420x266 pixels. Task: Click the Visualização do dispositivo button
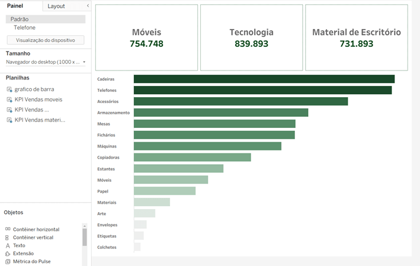pyautogui.click(x=46, y=40)
